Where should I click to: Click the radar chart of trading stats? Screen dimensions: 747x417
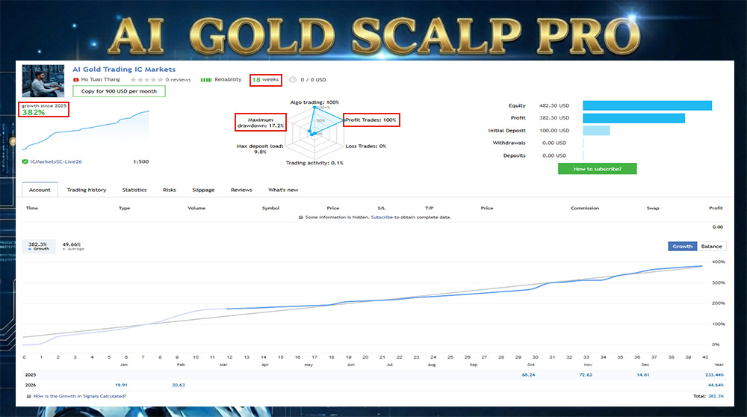pos(312,129)
